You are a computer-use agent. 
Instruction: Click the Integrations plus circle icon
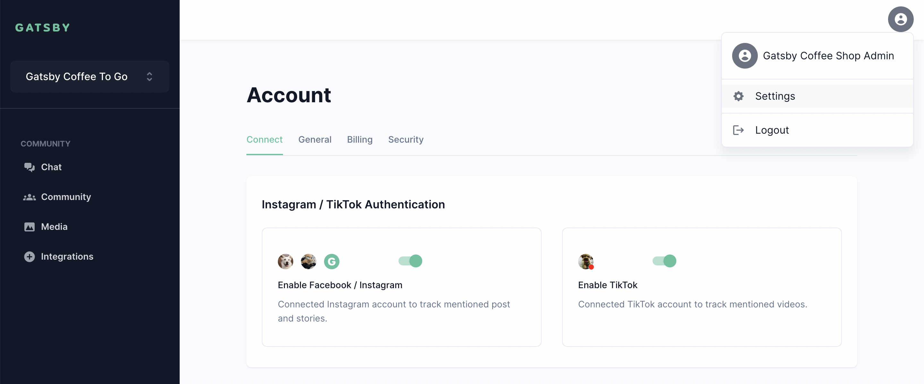(x=30, y=256)
